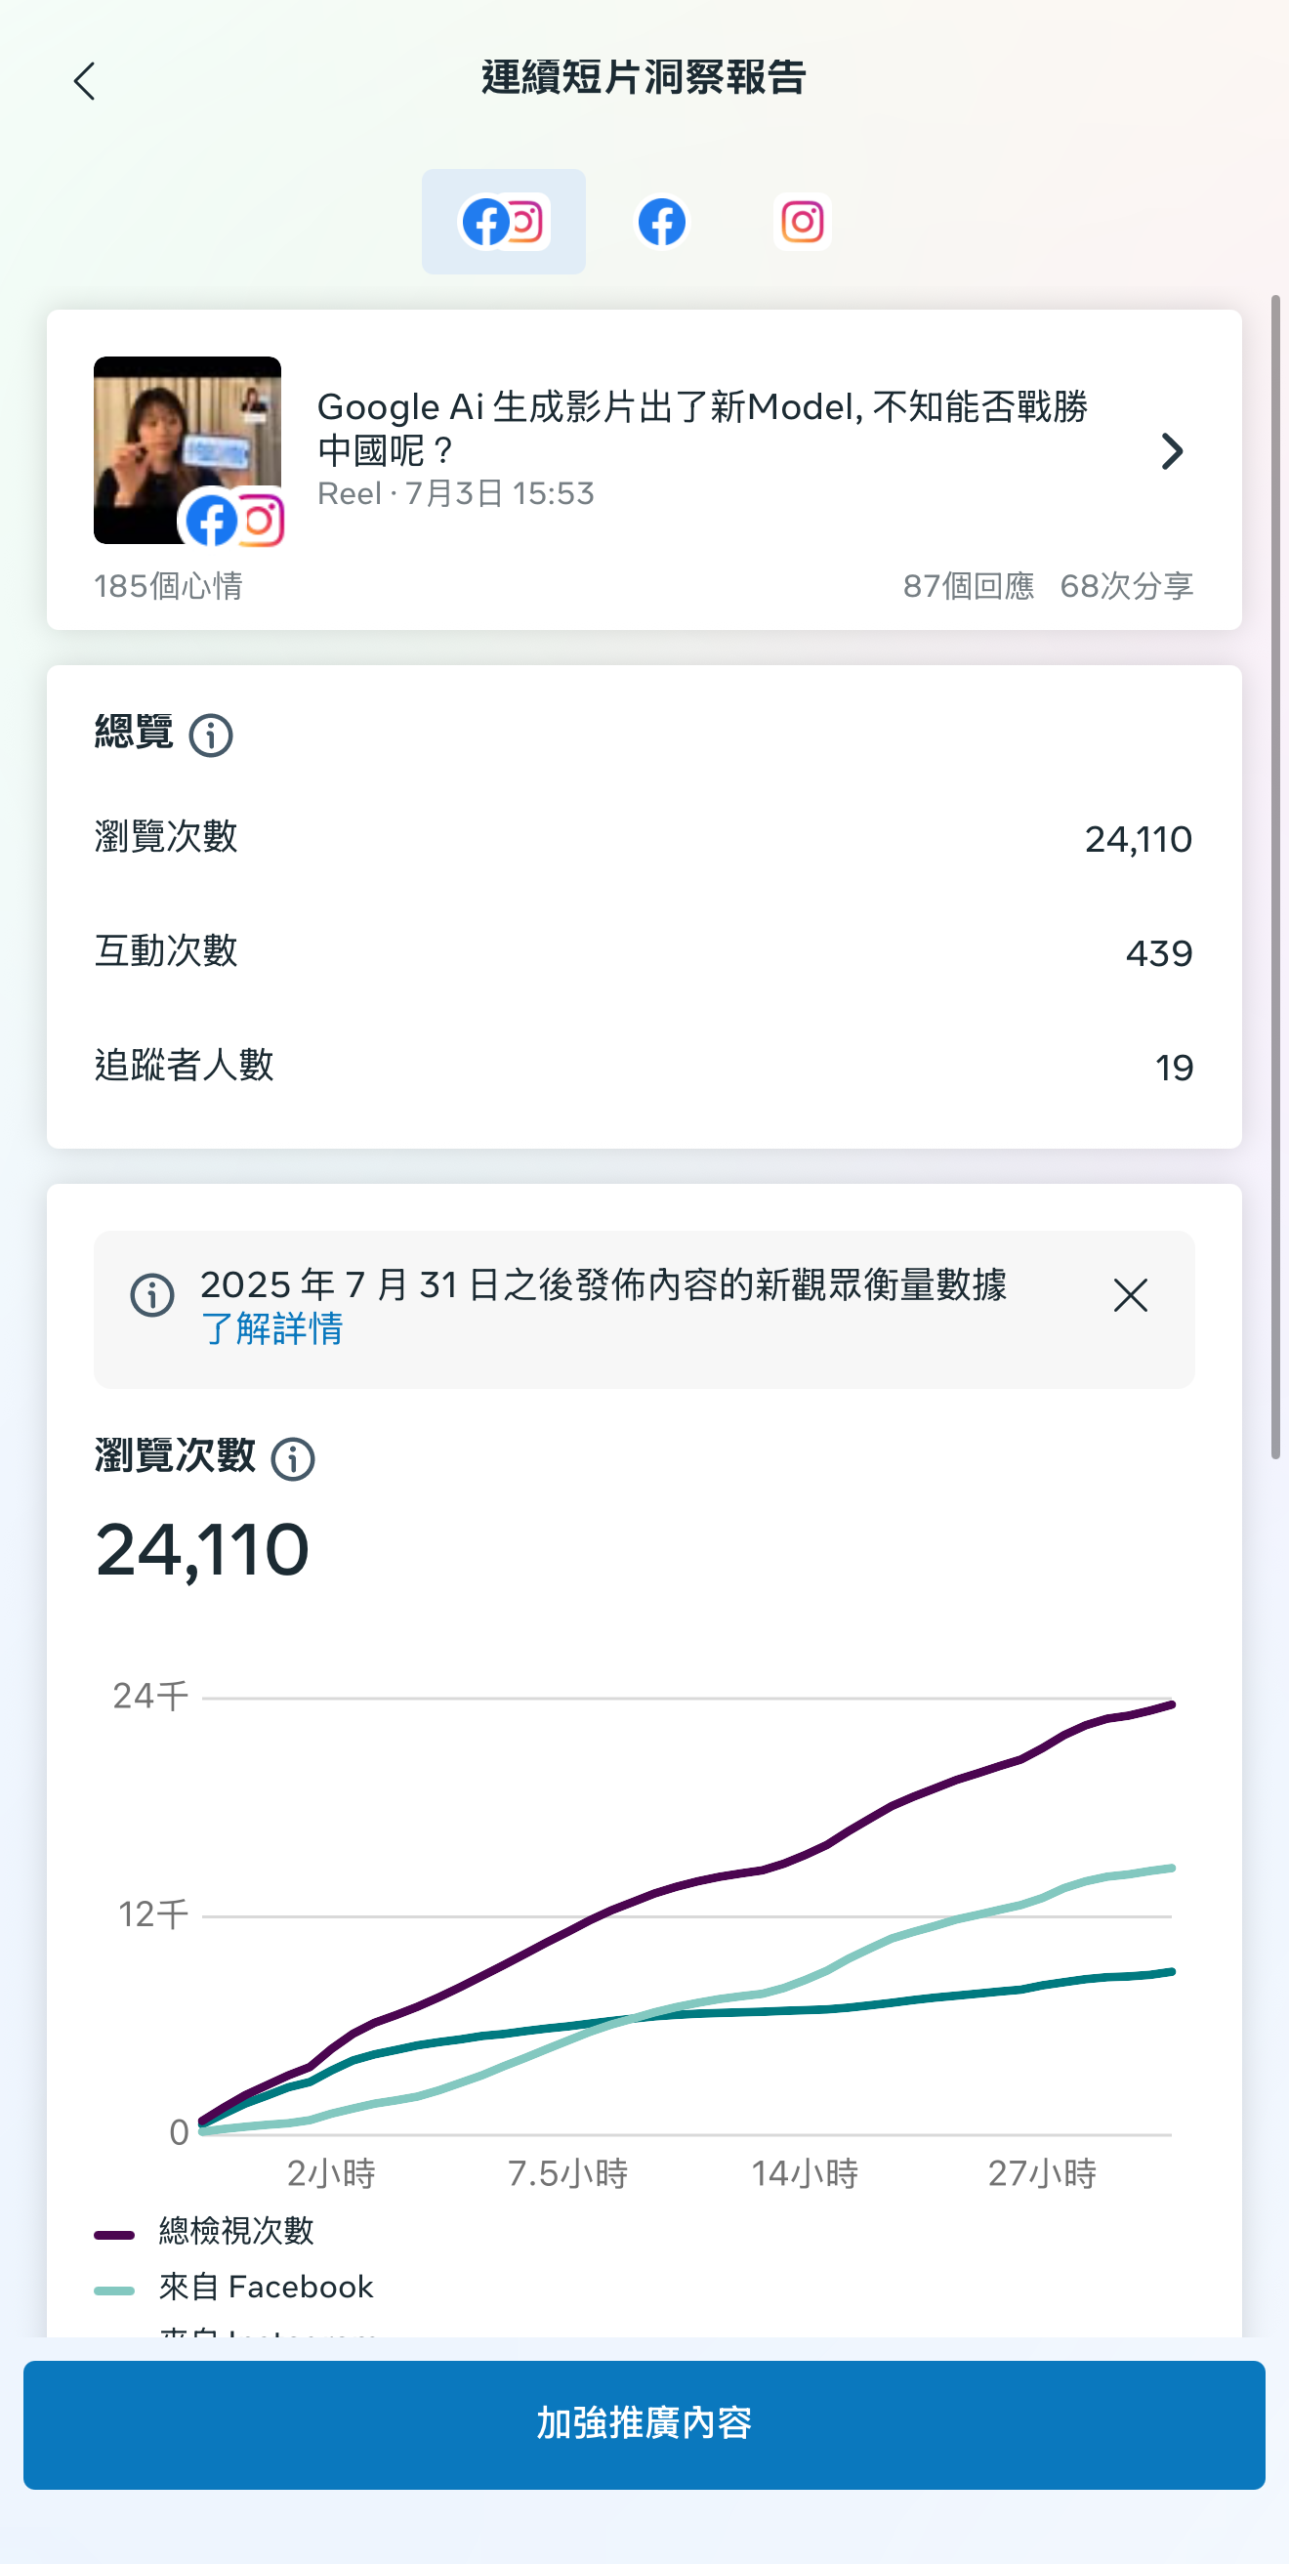1289x2564 pixels.
Task: Click the 2小時 axis label
Action: [330, 2174]
